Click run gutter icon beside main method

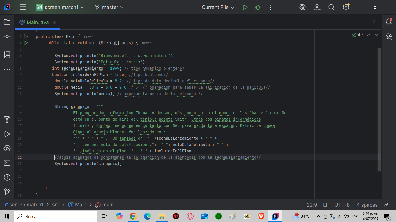tap(26, 43)
